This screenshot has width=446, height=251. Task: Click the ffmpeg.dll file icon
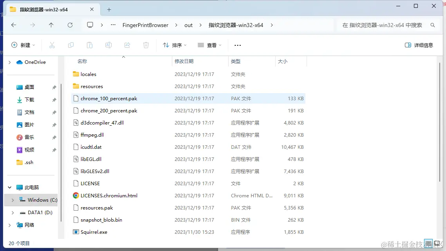[76, 135]
